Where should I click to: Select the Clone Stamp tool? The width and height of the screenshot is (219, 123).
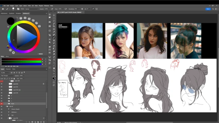point(54,40)
